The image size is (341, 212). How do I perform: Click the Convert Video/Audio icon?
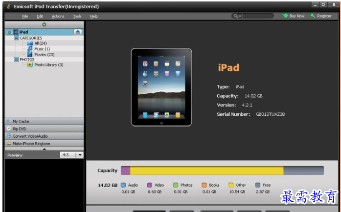pos(9,136)
